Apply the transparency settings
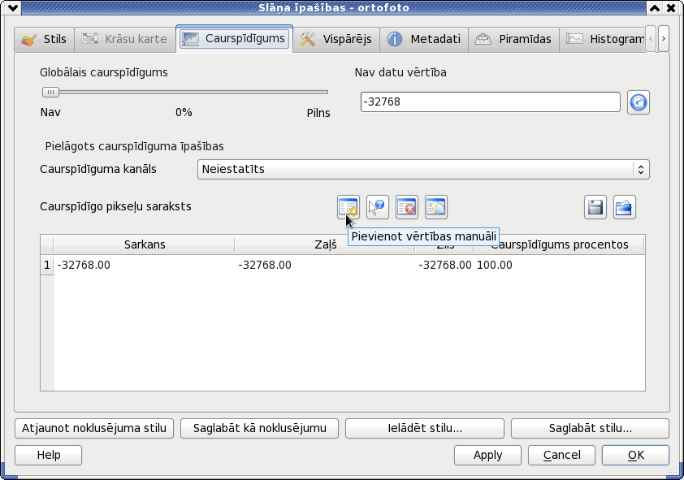Viewport: 684px width, 480px height. [x=487, y=455]
